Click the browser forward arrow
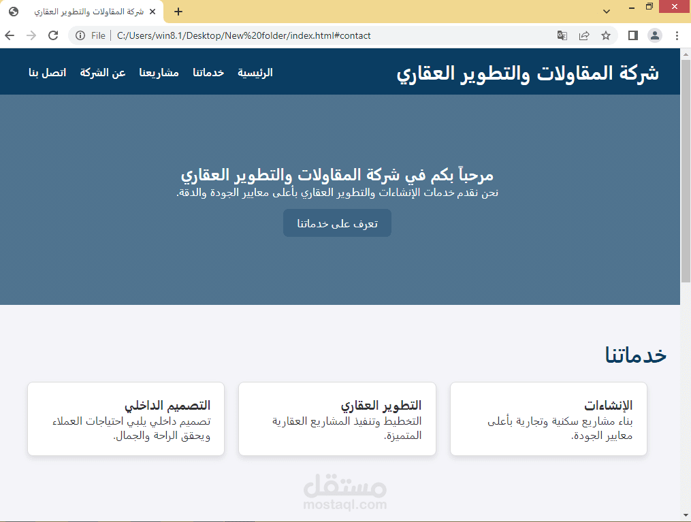Image resolution: width=691 pixels, height=522 pixels. tap(31, 35)
